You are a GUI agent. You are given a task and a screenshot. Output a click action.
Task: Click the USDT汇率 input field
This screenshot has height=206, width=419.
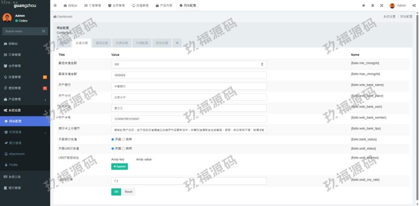tap(189, 181)
